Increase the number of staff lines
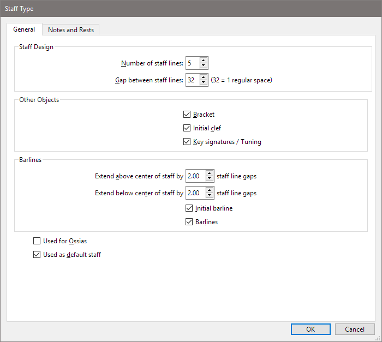 coord(204,61)
